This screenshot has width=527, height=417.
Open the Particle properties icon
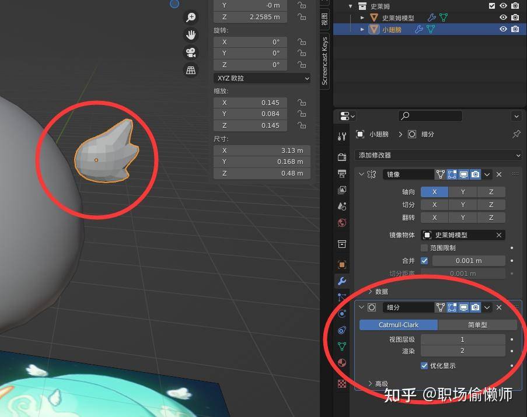click(342, 297)
